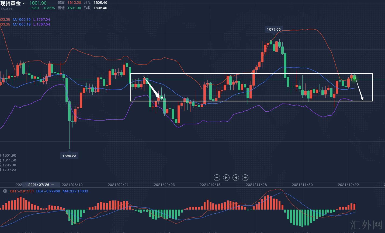Click the current price 1801.90 at top
Image resolution: width=385 pixels, height=233 pixels.
click(x=38, y=3)
